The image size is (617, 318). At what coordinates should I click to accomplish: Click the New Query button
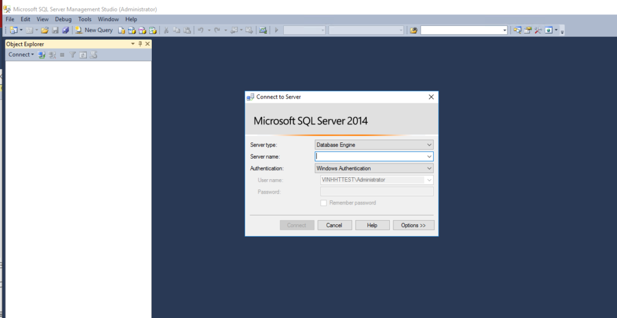click(x=94, y=30)
